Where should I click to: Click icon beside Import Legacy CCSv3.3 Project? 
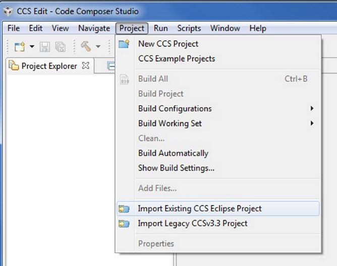pyautogui.click(x=124, y=224)
